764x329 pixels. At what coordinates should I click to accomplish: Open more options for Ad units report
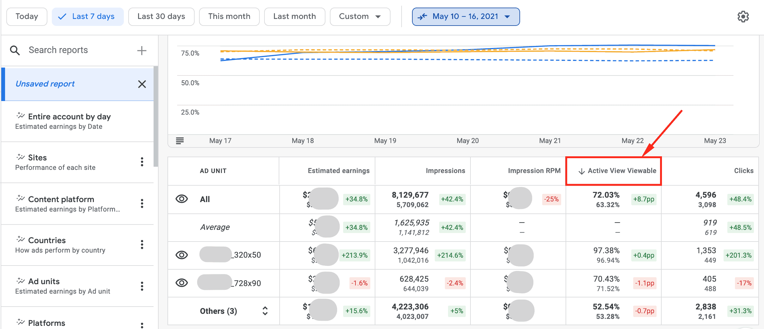click(x=142, y=286)
